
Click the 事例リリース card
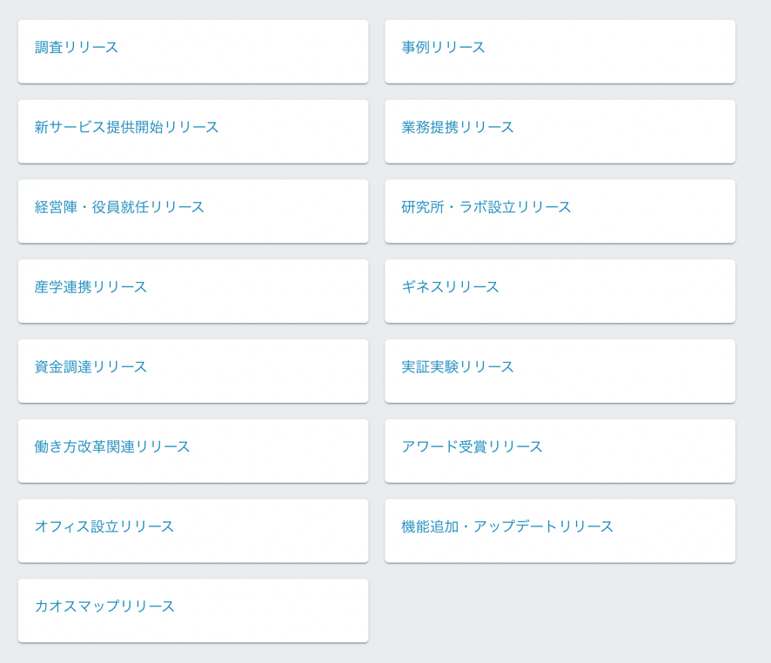click(560, 51)
